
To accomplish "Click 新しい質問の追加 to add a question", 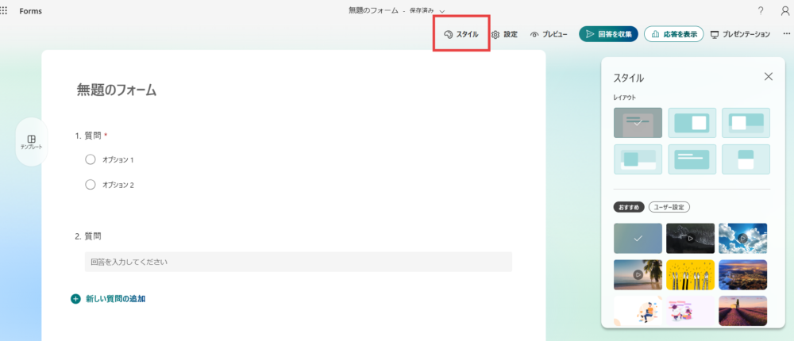I will coord(115,299).
